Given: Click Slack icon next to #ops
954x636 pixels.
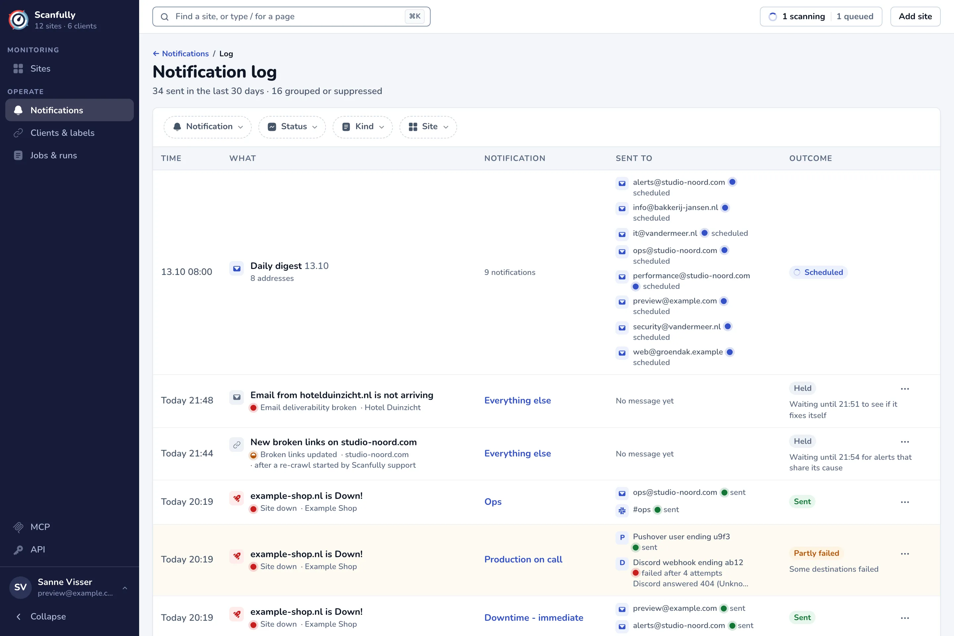Looking at the screenshot, I should [x=622, y=511].
